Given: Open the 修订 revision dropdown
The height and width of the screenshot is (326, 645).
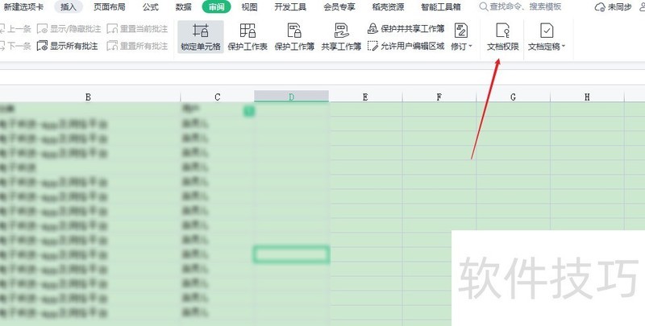Looking at the screenshot, I should tap(461, 37).
